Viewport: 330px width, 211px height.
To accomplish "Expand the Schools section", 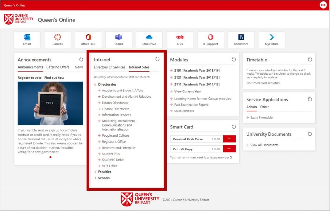I will 103,178.
